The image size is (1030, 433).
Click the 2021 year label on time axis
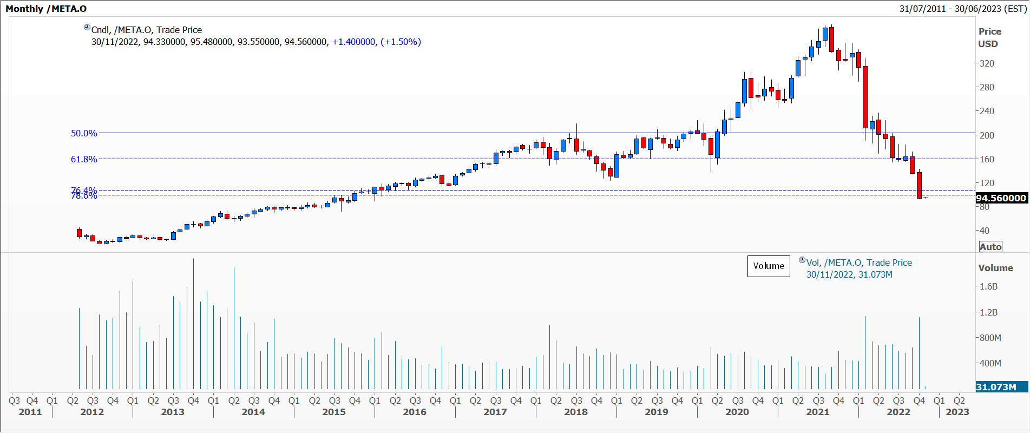coord(818,412)
